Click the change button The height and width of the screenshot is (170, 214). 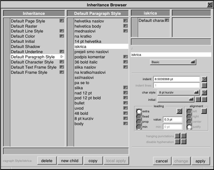181,161
